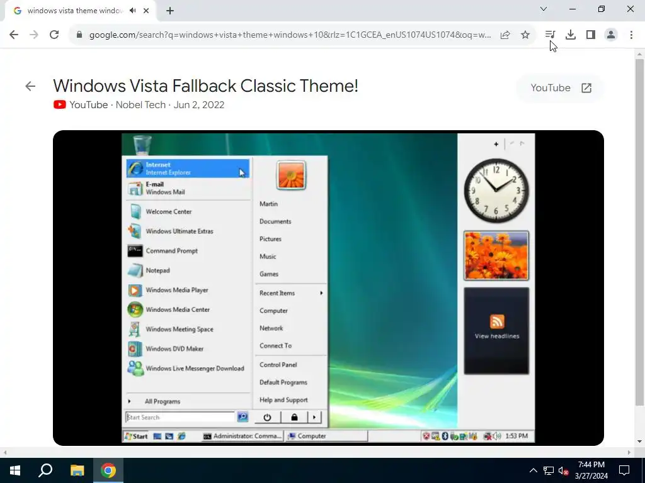Open Windows Start button on taskbar
The width and height of the screenshot is (645, 483).
tap(15, 470)
